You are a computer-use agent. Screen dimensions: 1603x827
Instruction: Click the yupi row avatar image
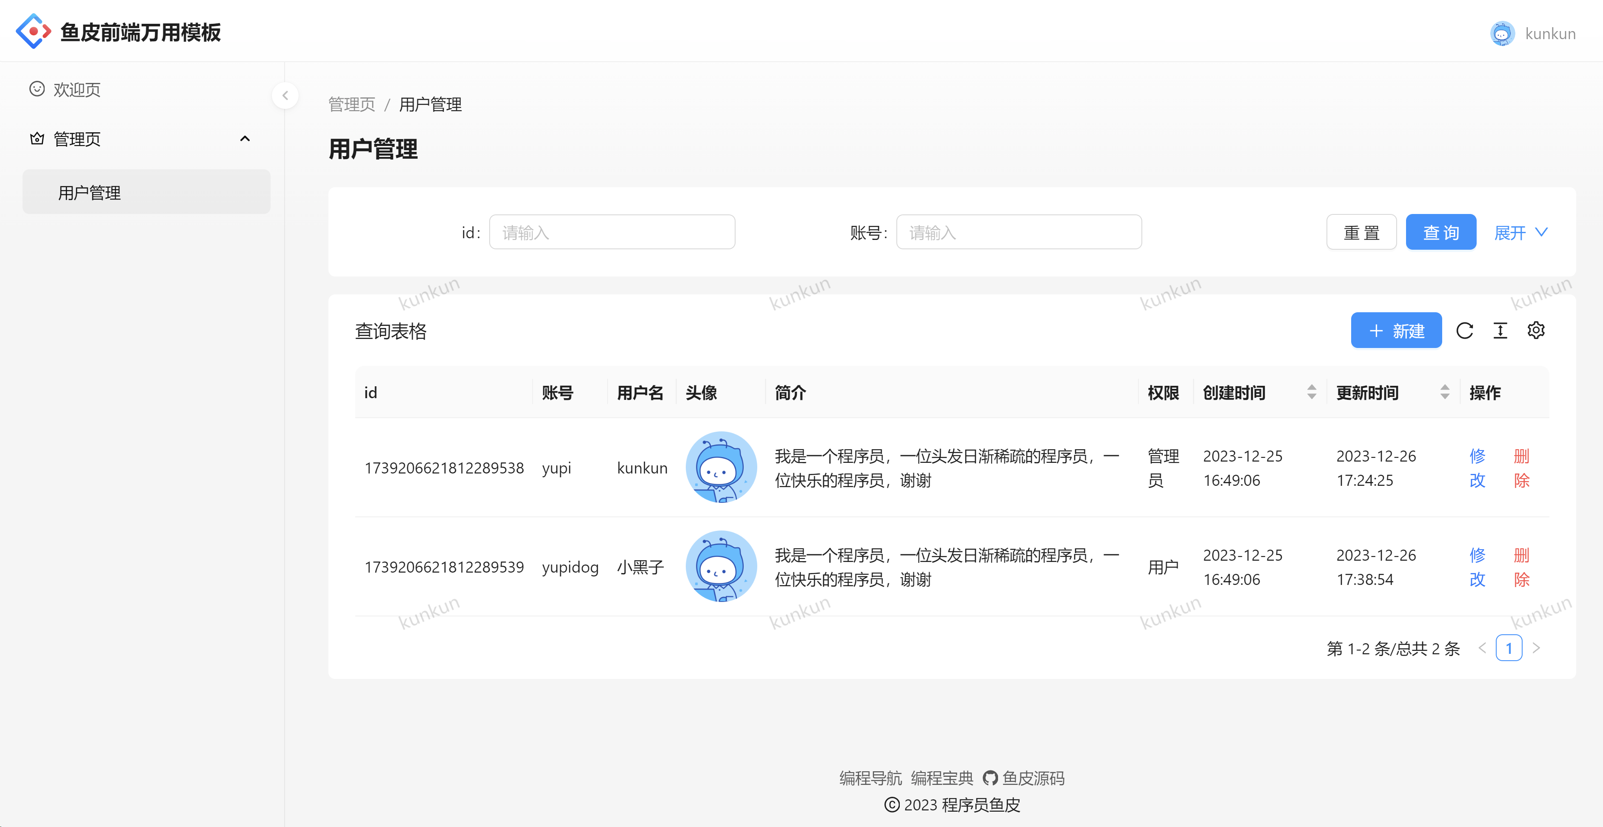pyautogui.click(x=721, y=467)
